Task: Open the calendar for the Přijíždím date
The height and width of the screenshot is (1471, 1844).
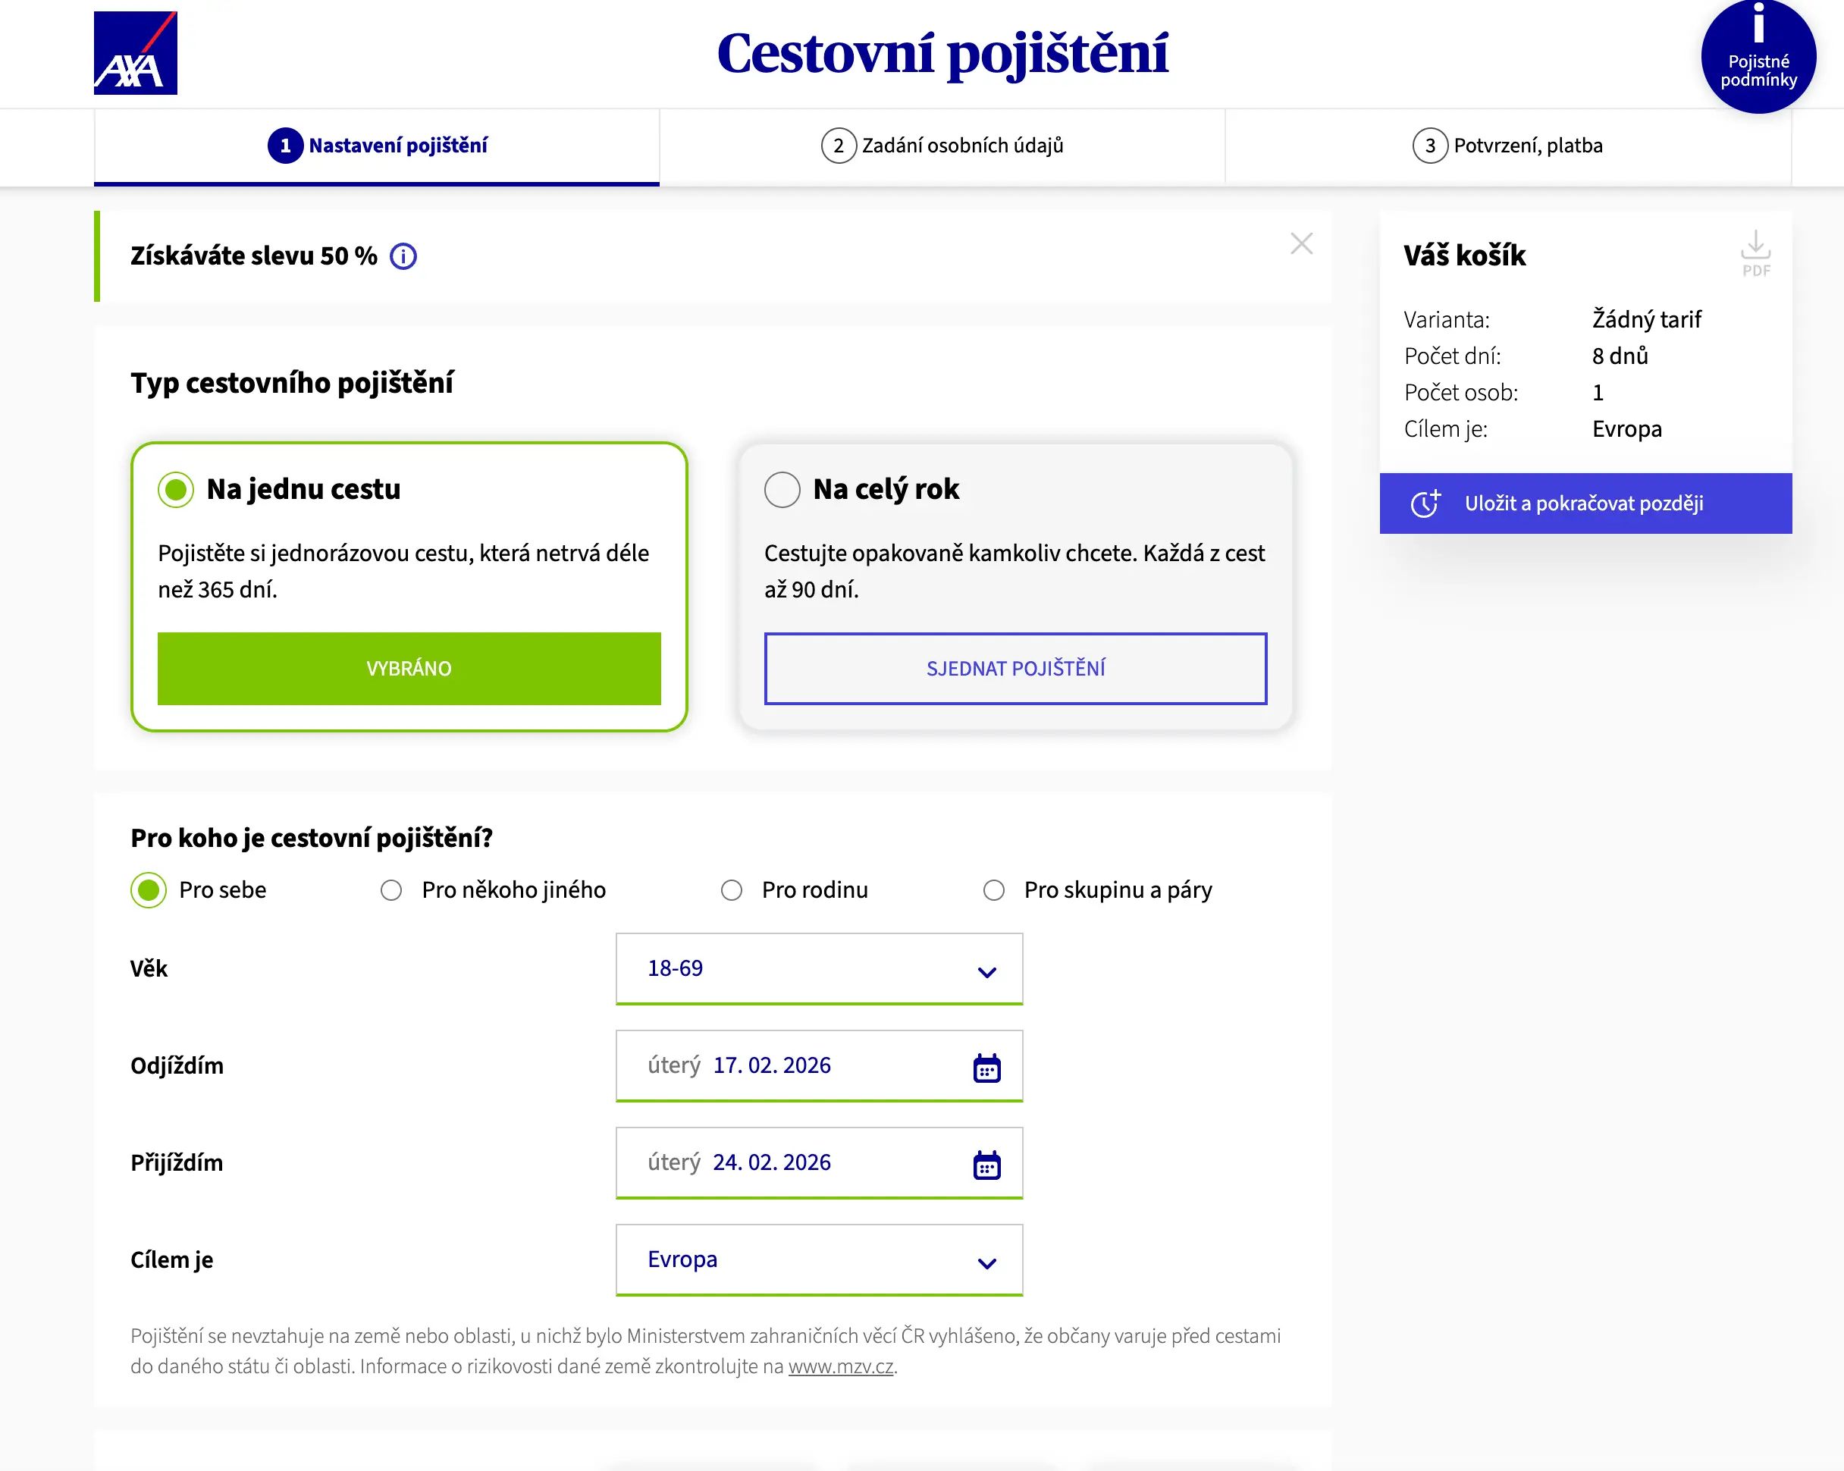Action: point(987,1164)
